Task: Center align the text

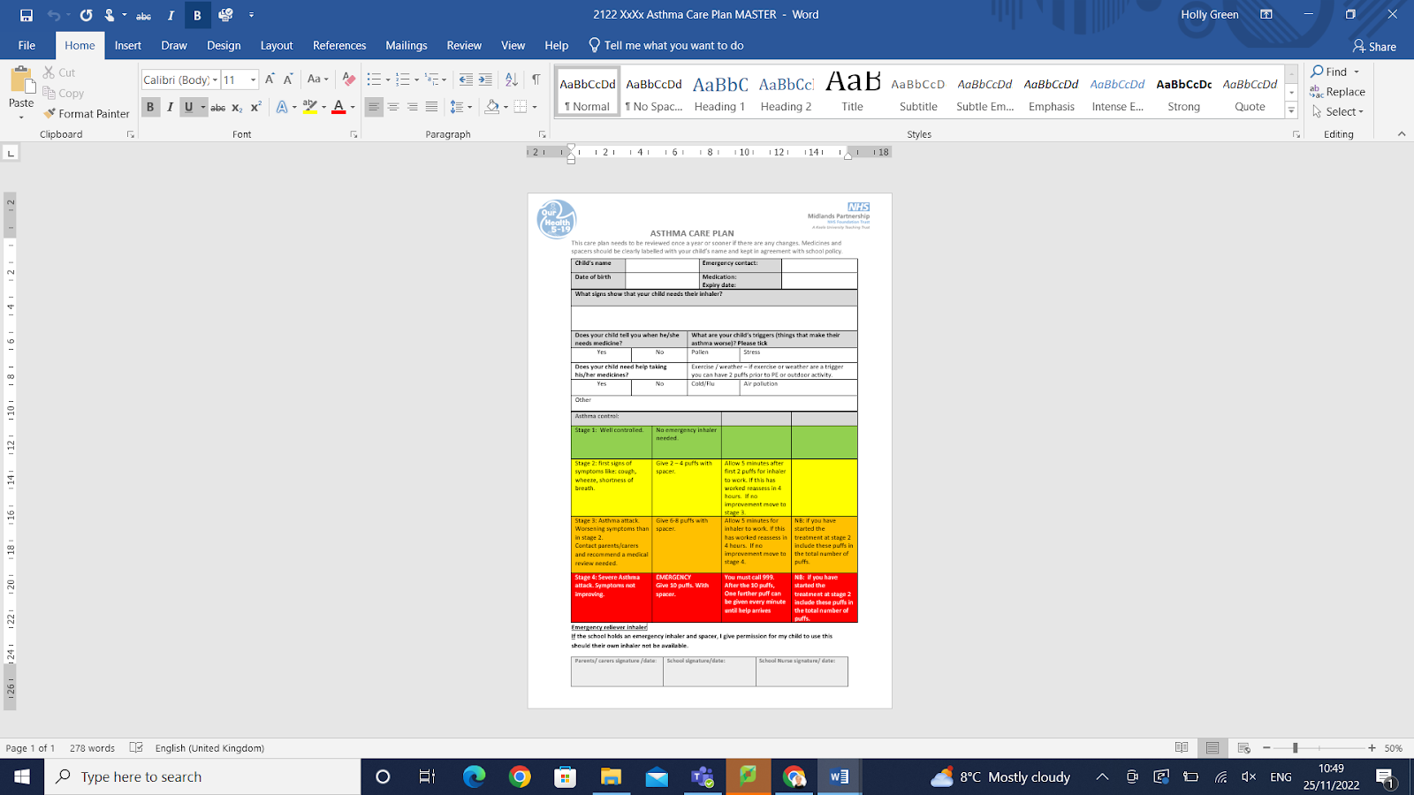Action: click(x=393, y=107)
